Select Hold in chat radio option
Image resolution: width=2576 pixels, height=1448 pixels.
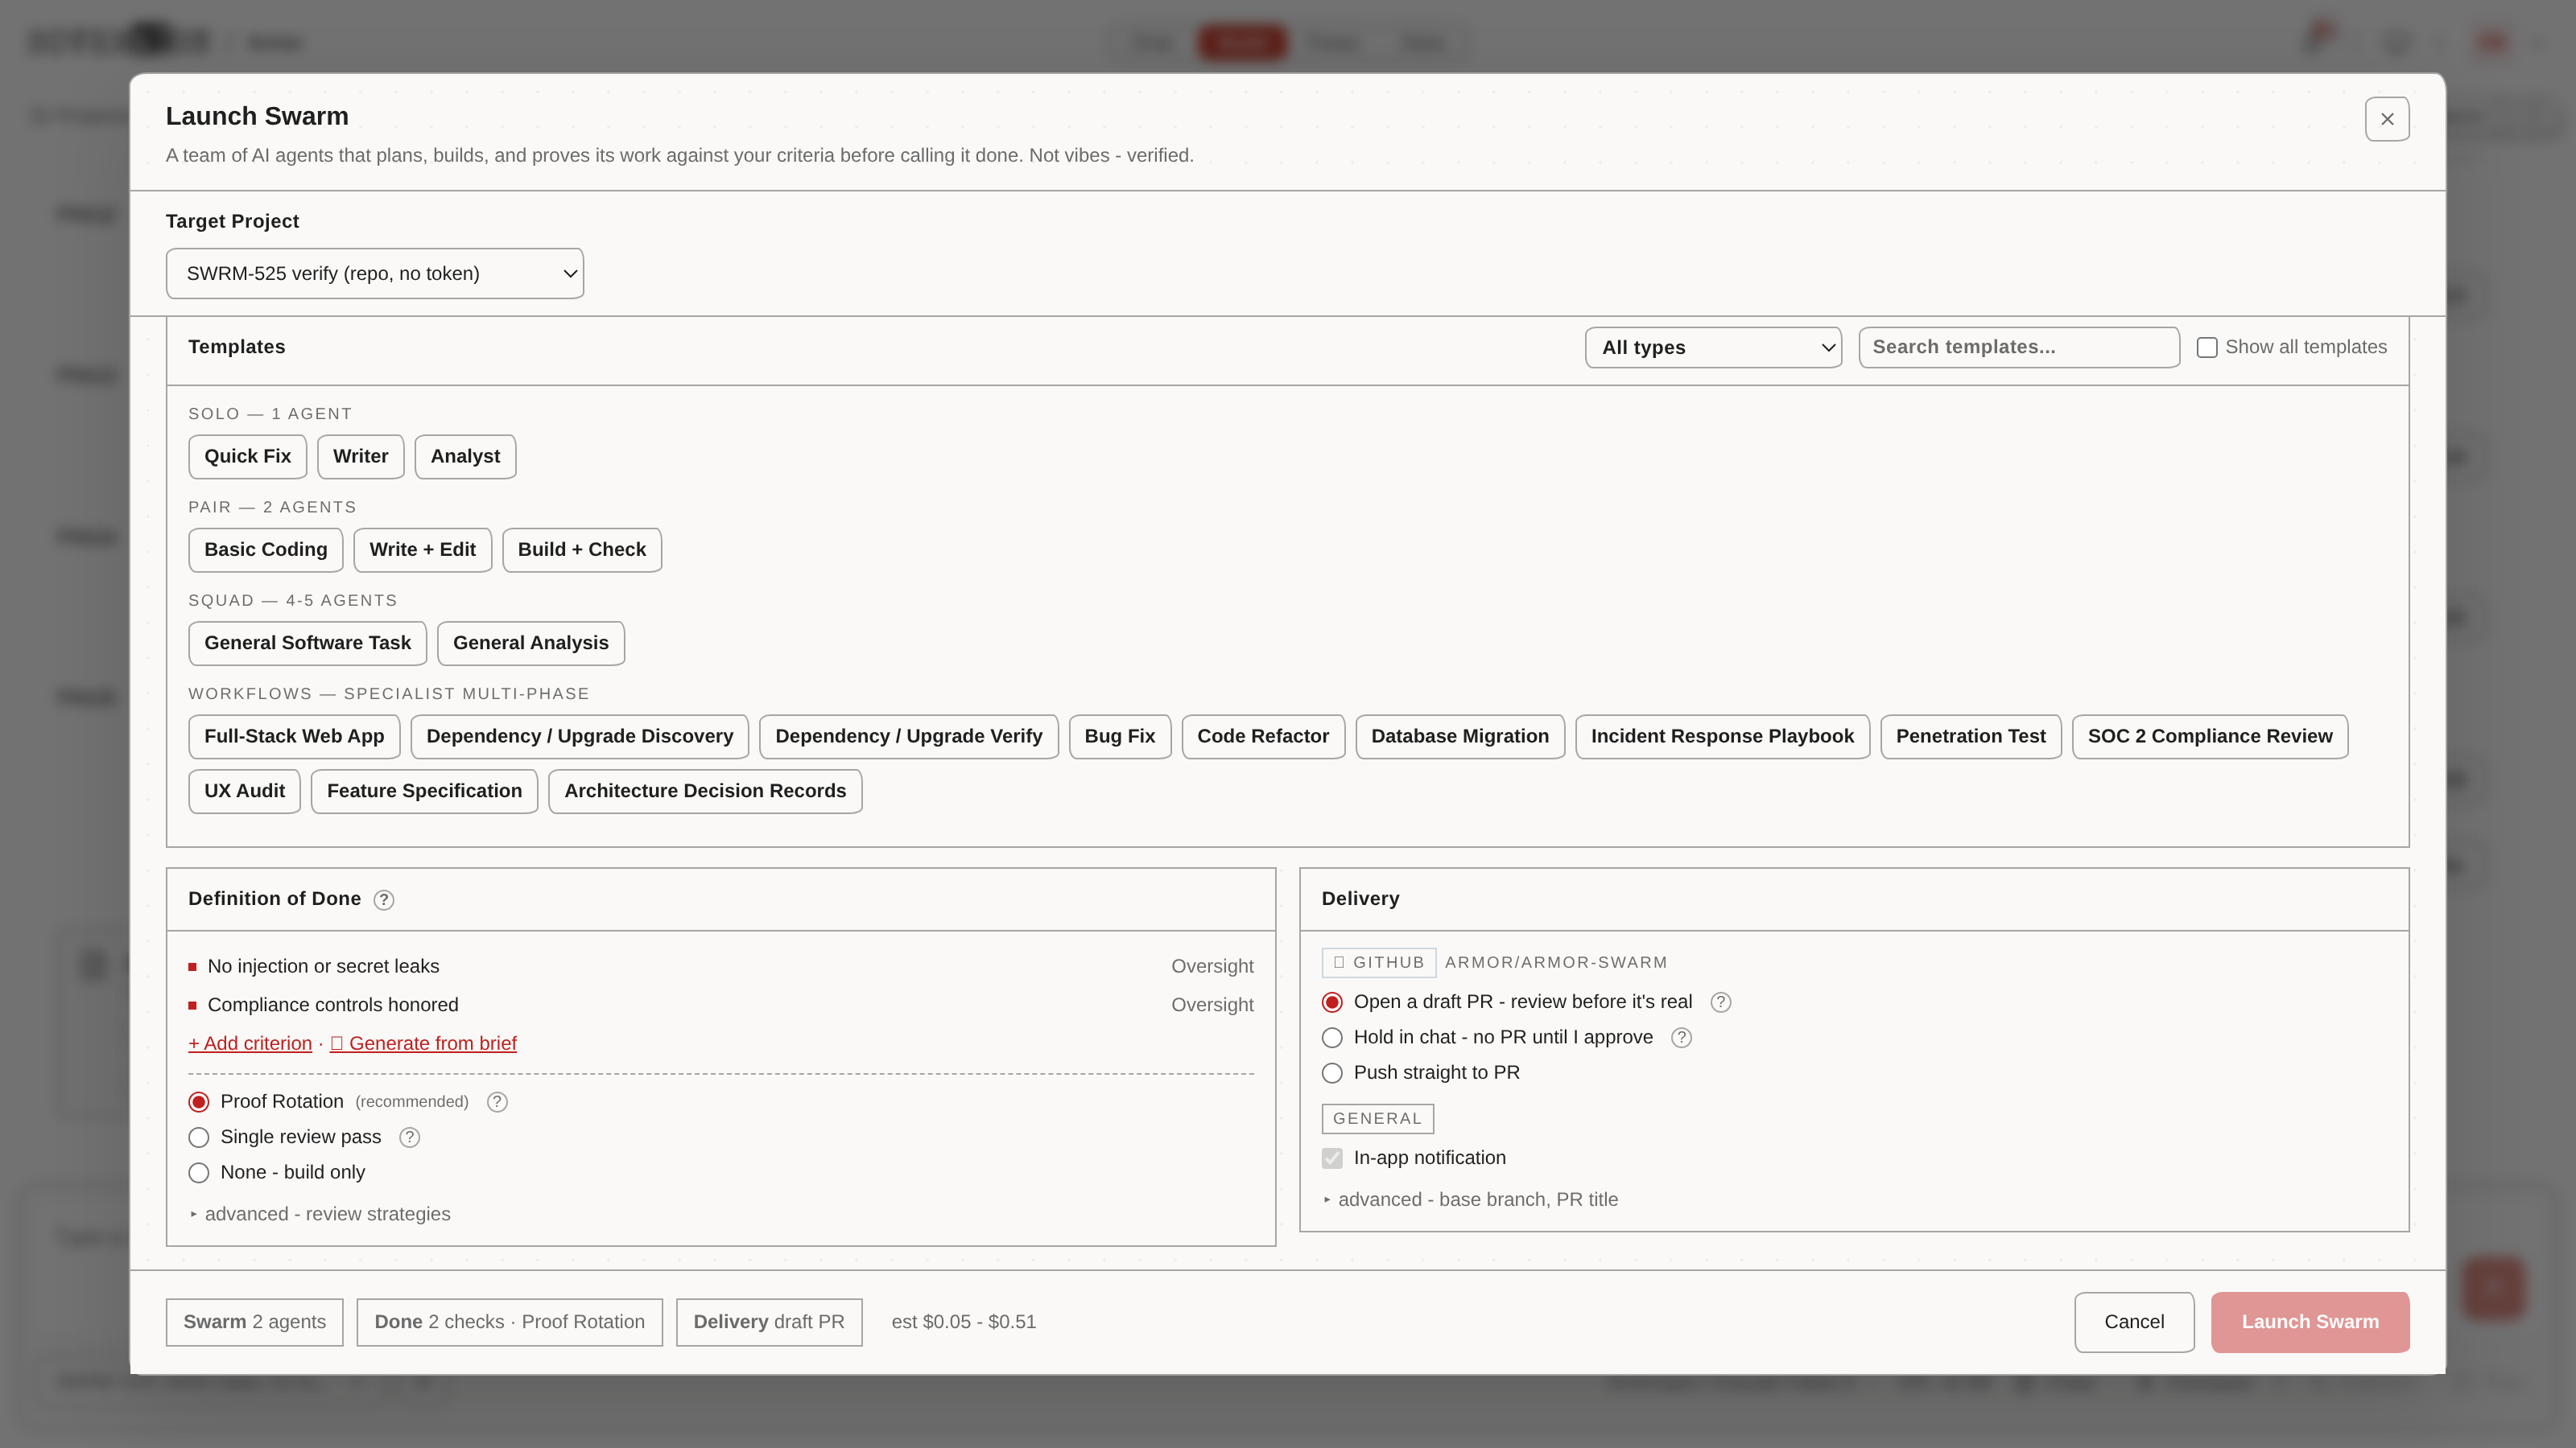click(1332, 1037)
